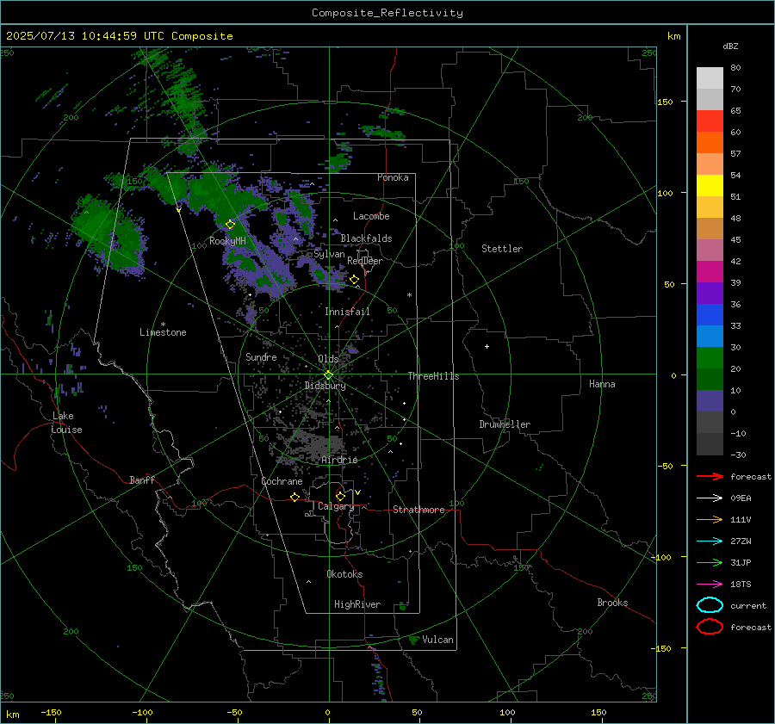Screen dimensions: 775x724
Task: Click the magenta 18TS arrow icon
Action: (x=710, y=585)
